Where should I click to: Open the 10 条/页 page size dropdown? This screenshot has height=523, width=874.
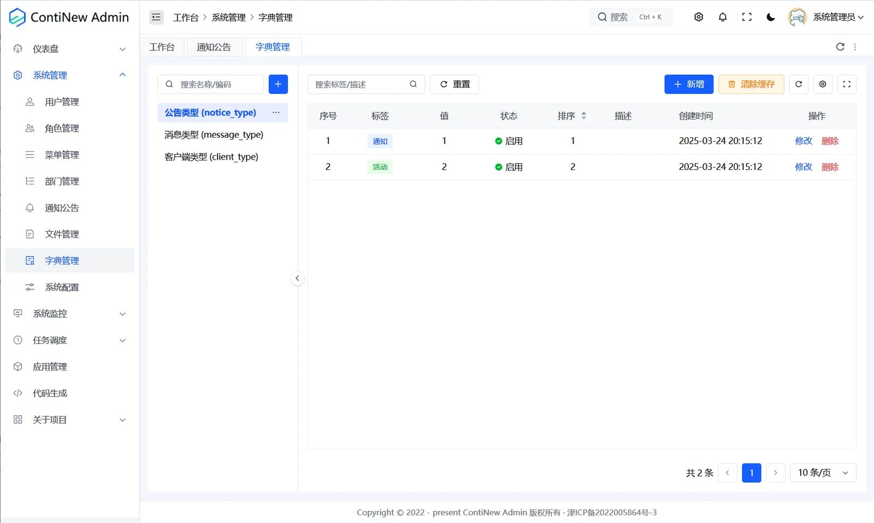tap(823, 473)
